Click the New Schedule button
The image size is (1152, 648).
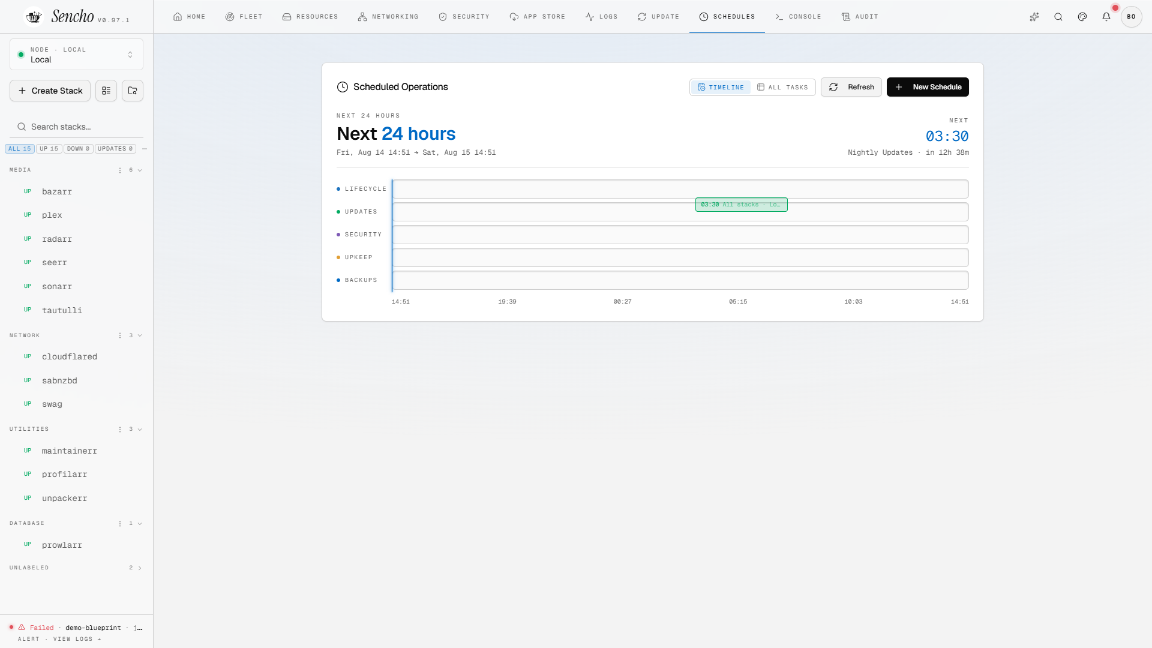point(928,88)
